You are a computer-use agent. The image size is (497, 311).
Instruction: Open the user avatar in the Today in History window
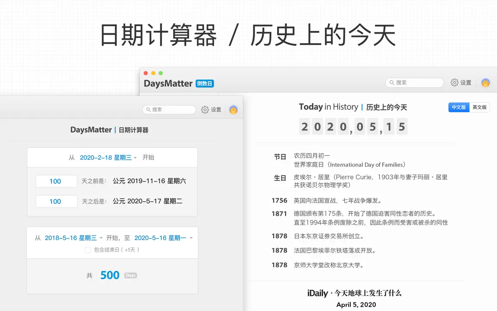click(x=485, y=83)
